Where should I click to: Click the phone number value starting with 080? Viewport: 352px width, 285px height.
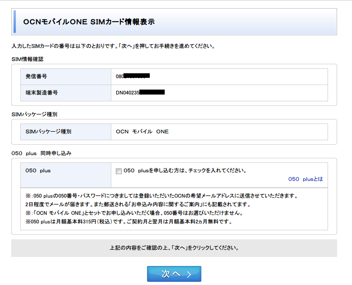[133, 76]
